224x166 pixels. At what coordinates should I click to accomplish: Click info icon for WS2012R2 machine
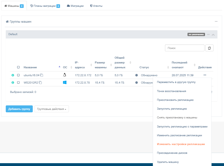point(12,82)
